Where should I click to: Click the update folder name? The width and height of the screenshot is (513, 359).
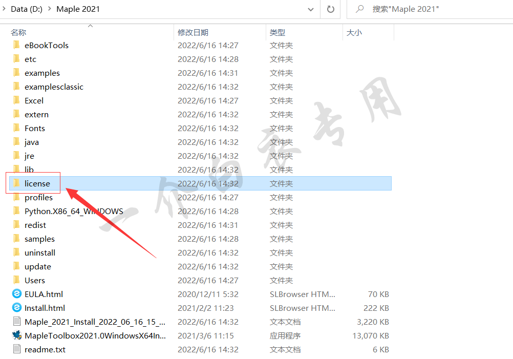(x=37, y=267)
